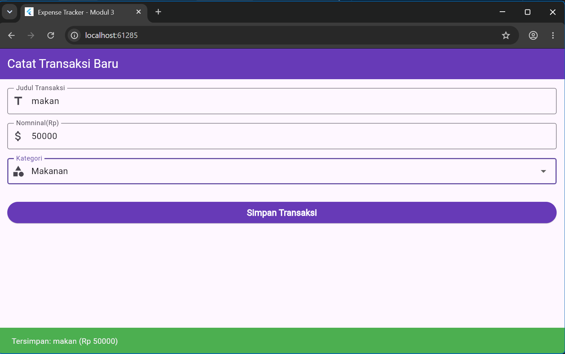Open the Kategori dropdown arrow

543,171
